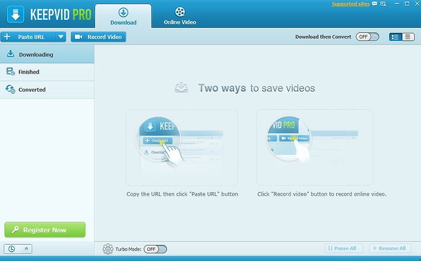Select Downloading in the sidebar
421x261 pixels.
47,54
